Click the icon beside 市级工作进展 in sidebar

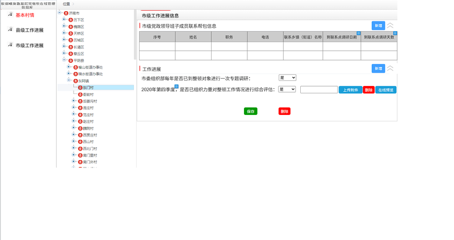(x=10, y=45)
